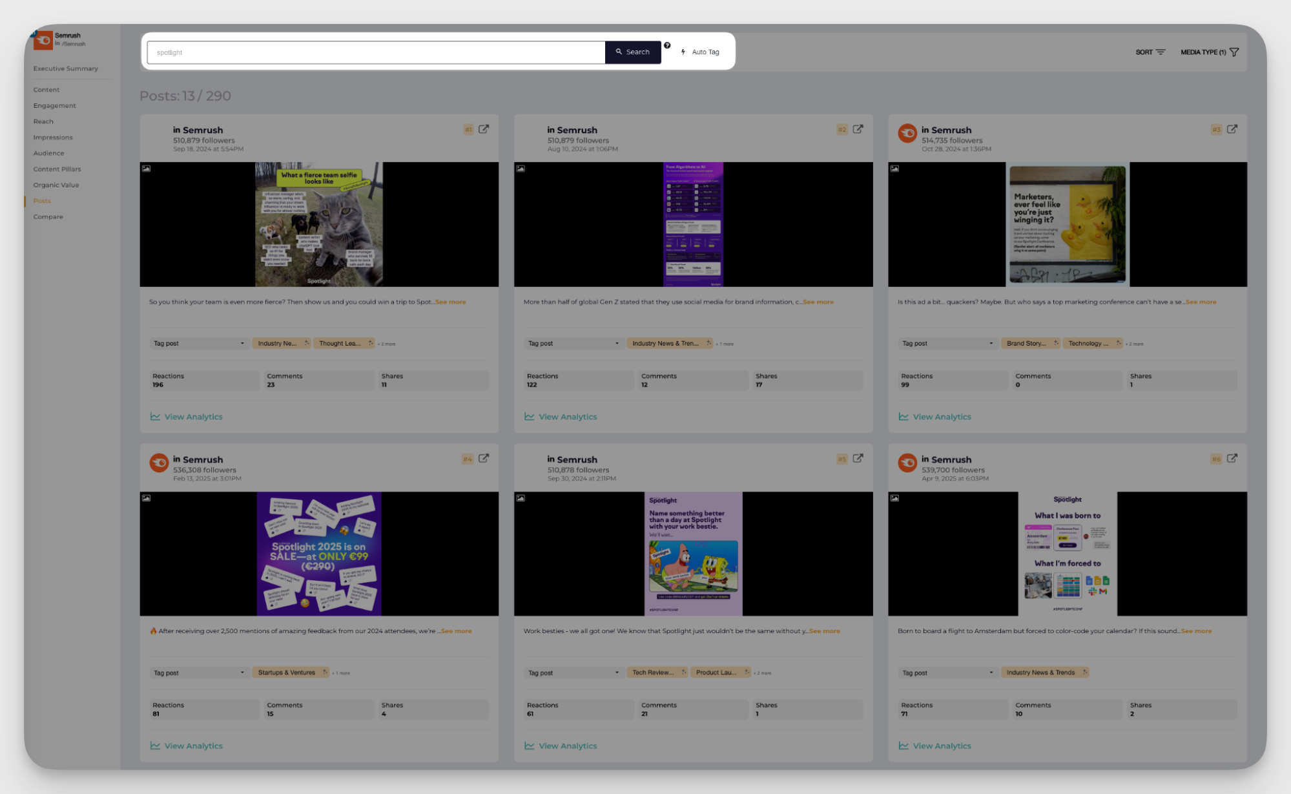View Analytics for Spotlight 2025 sale post
The height and width of the screenshot is (794, 1291).
[x=187, y=746]
